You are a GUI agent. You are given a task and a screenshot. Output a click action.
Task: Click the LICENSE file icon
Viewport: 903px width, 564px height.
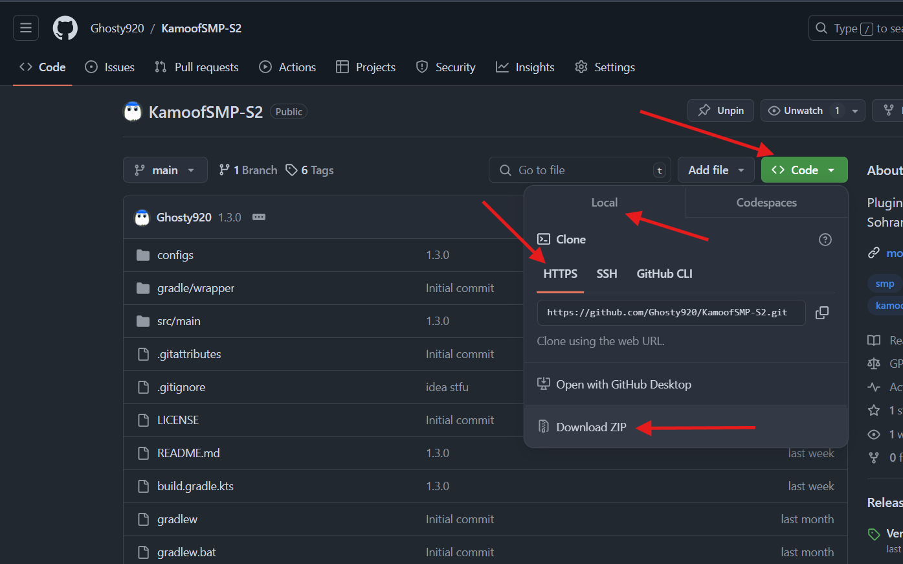point(144,420)
